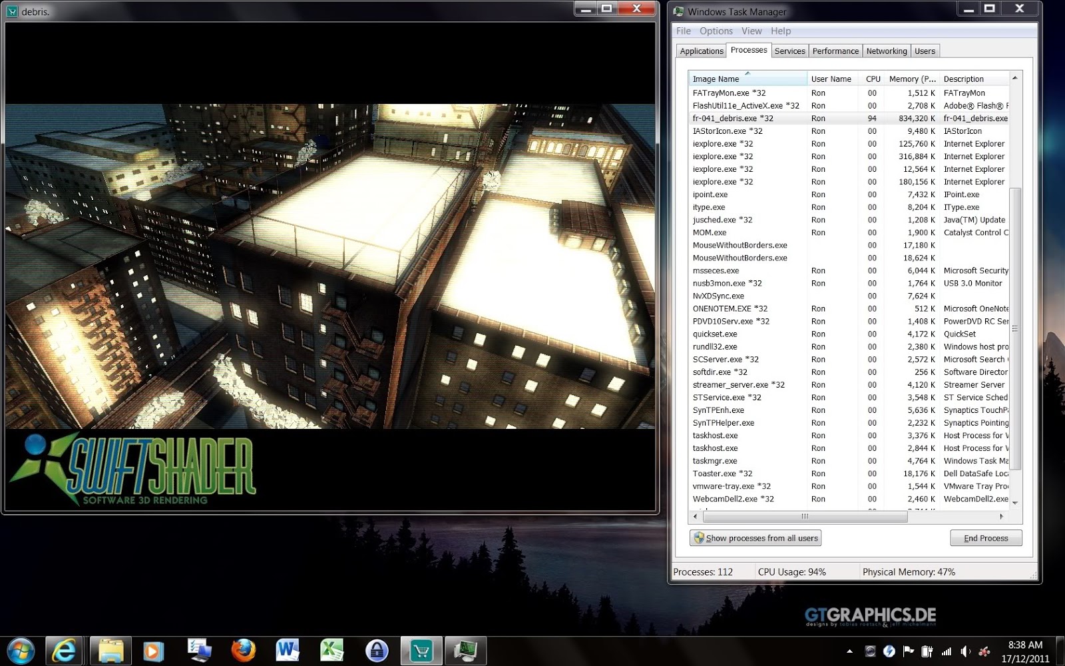This screenshot has height=666, width=1065.
Task: Click the End Process button
Action: click(986, 538)
